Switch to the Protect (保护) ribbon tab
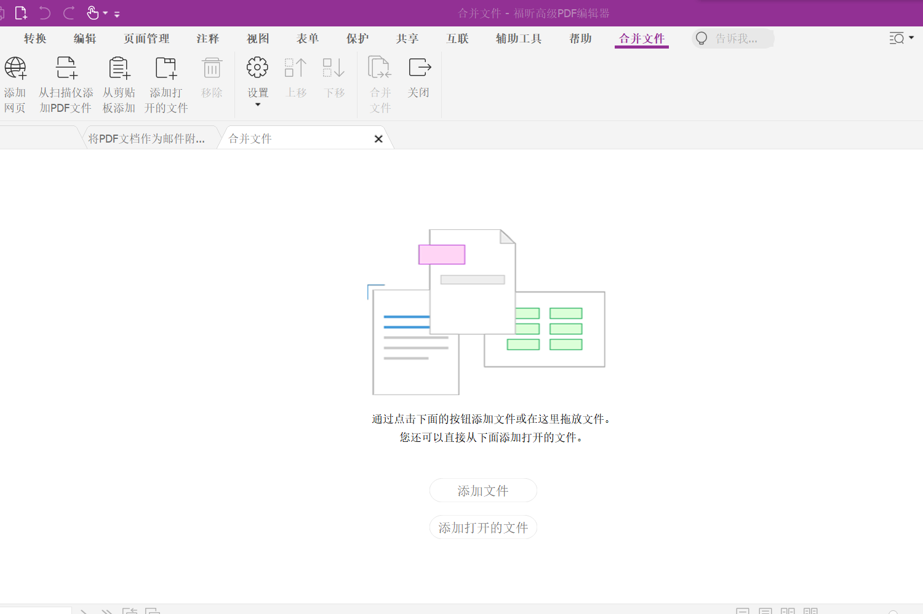923x614 pixels. [358, 39]
